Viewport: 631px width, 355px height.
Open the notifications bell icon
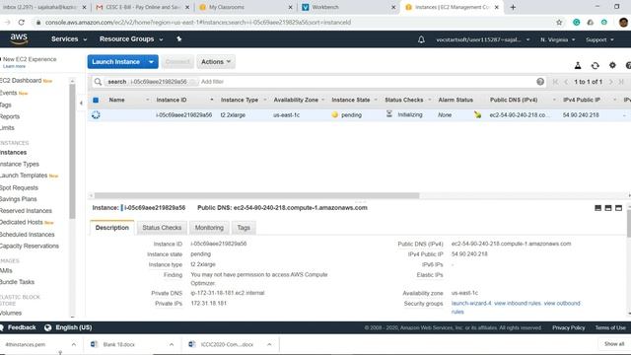point(421,39)
